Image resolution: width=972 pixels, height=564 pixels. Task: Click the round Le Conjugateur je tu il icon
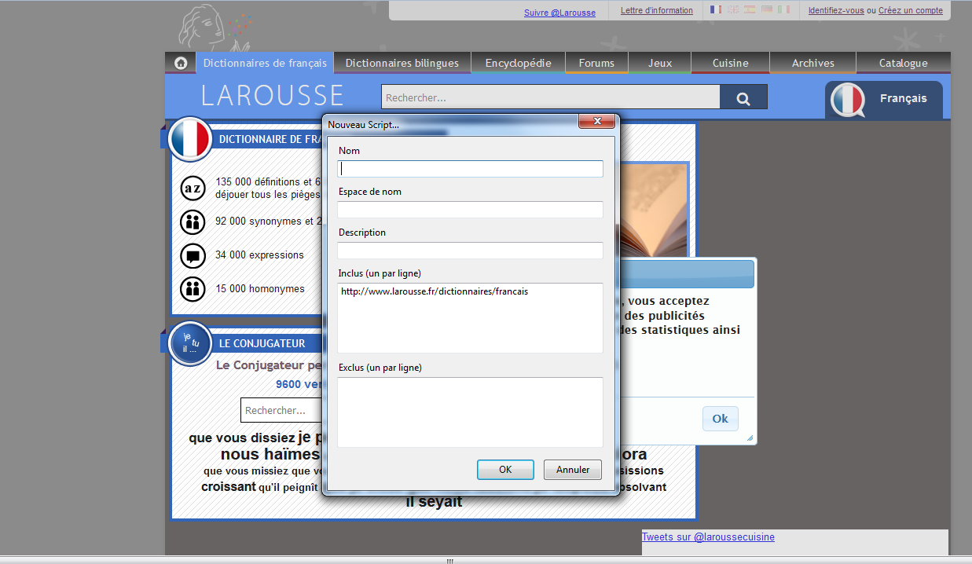pyautogui.click(x=190, y=343)
